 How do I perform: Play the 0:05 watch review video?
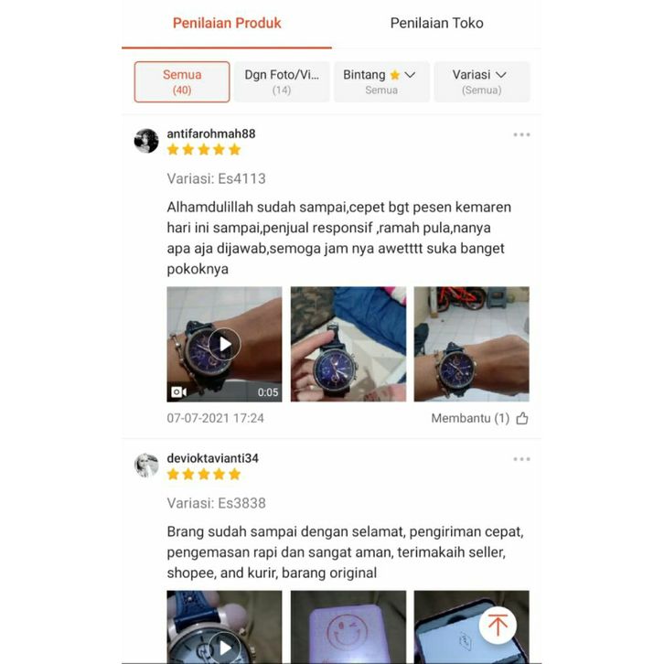pos(224,344)
